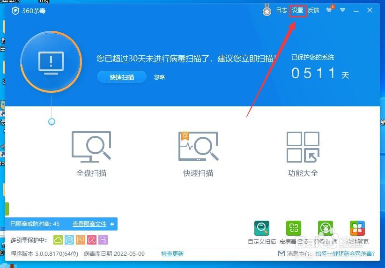
Task: Click virus database date 2022-05-09 text
Action: coord(114,254)
